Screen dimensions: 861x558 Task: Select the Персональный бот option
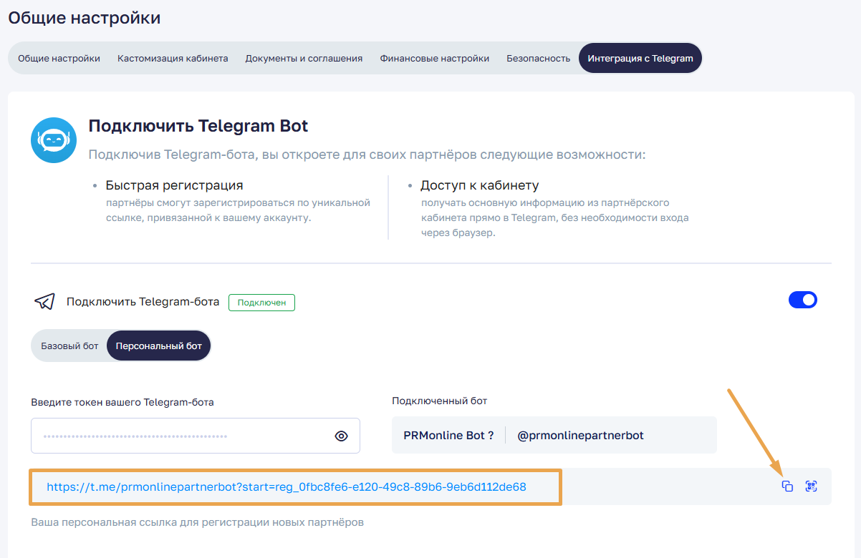coord(158,346)
